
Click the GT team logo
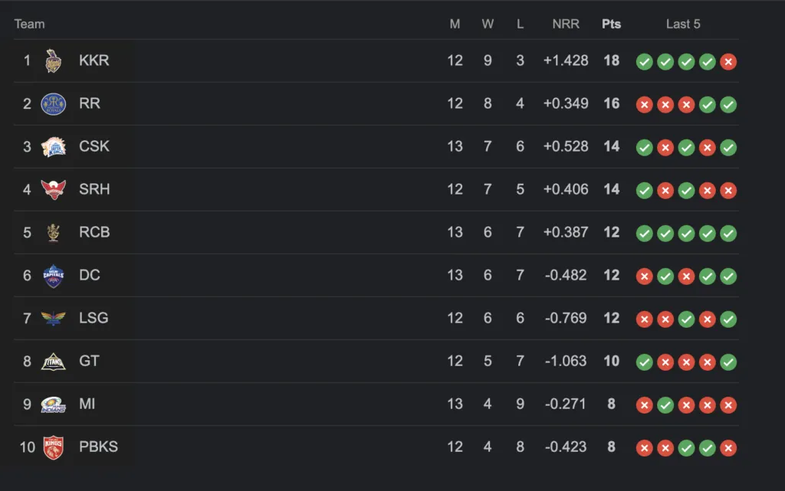[x=53, y=362]
